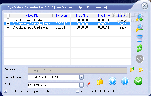
Task: Remove selected file with the magnifier minus icon
Action: 139,28
